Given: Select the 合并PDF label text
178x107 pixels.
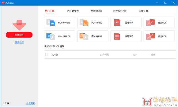Looking at the screenshot, I should tap(162, 23).
